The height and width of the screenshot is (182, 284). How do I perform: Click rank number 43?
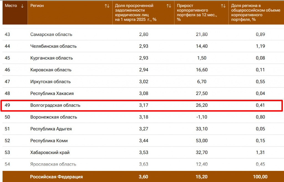(x=7, y=34)
